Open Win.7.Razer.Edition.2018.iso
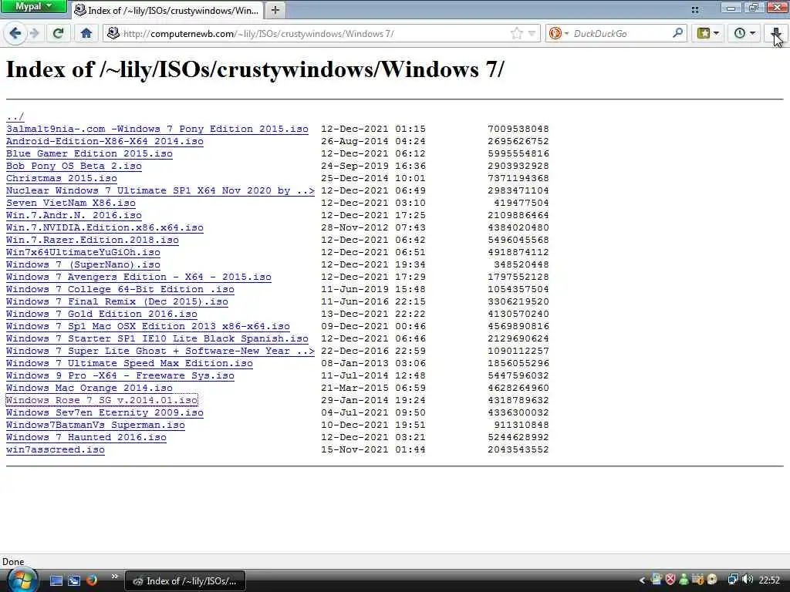Viewport: 790px width, 592px height. 93,240
